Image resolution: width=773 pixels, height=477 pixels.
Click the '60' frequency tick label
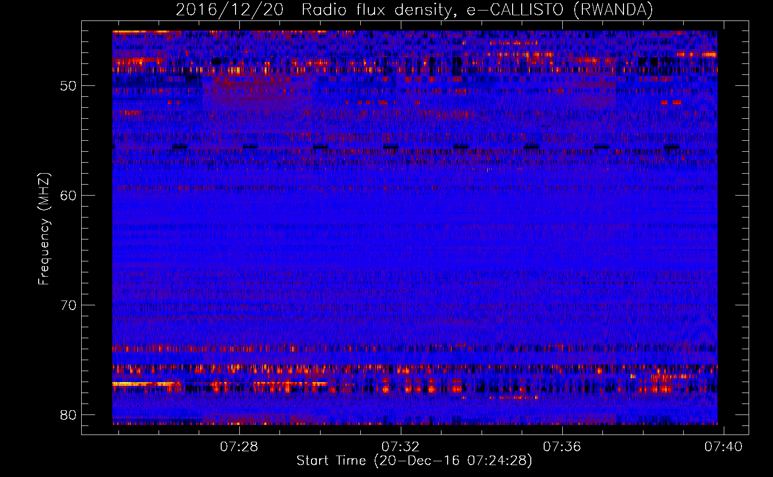click(x=68, y=196)
